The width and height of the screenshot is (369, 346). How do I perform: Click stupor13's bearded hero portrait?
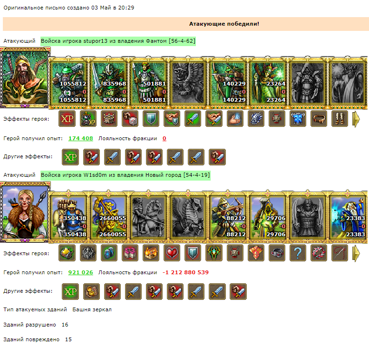[x=25, y=77]
